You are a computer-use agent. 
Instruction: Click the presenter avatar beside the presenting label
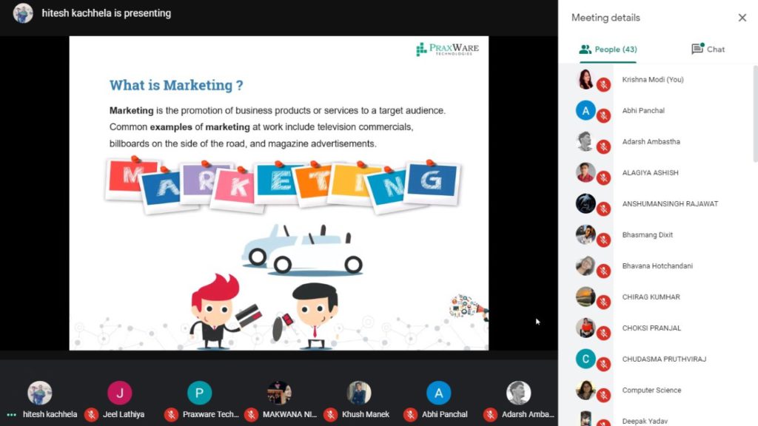click(x=23, y=13)
